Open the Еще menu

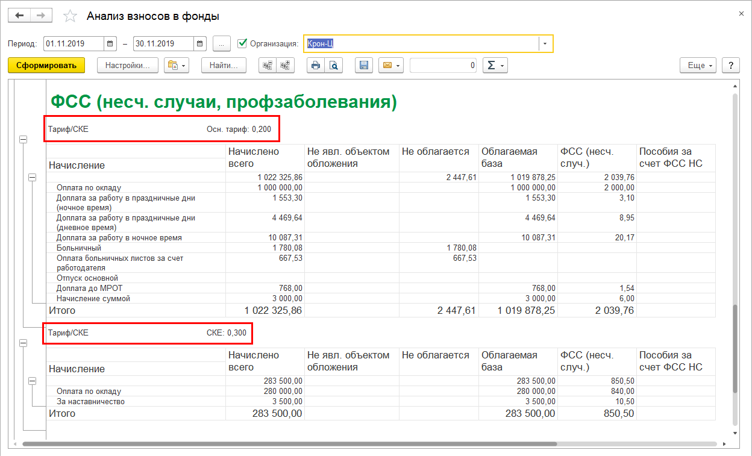point(698,66)
